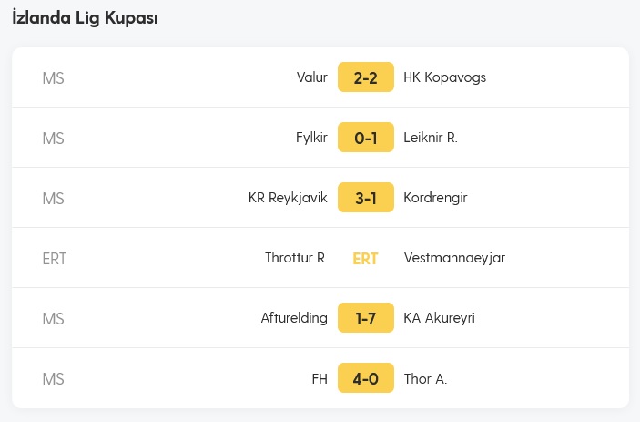Select the Valur team name
Viewport: 640px width, 422px height.
pos(312,77)
